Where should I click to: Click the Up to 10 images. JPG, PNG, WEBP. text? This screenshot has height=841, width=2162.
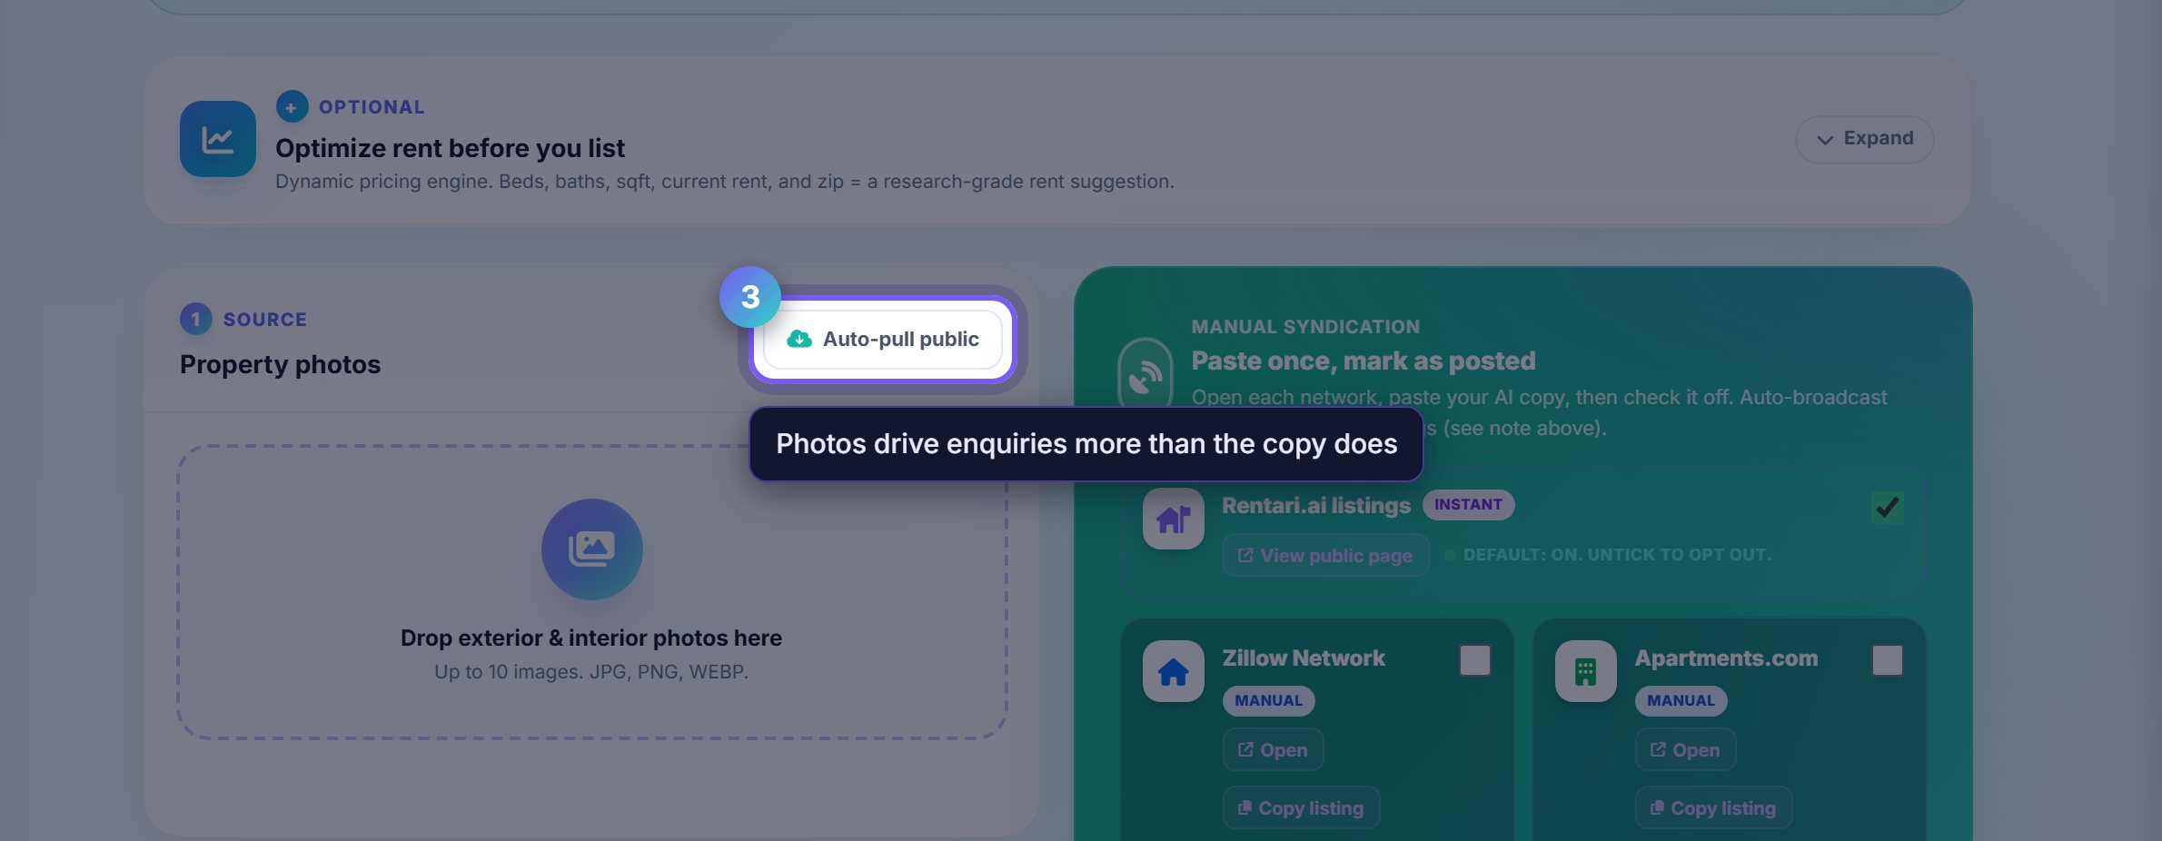(x=591, y=672)
